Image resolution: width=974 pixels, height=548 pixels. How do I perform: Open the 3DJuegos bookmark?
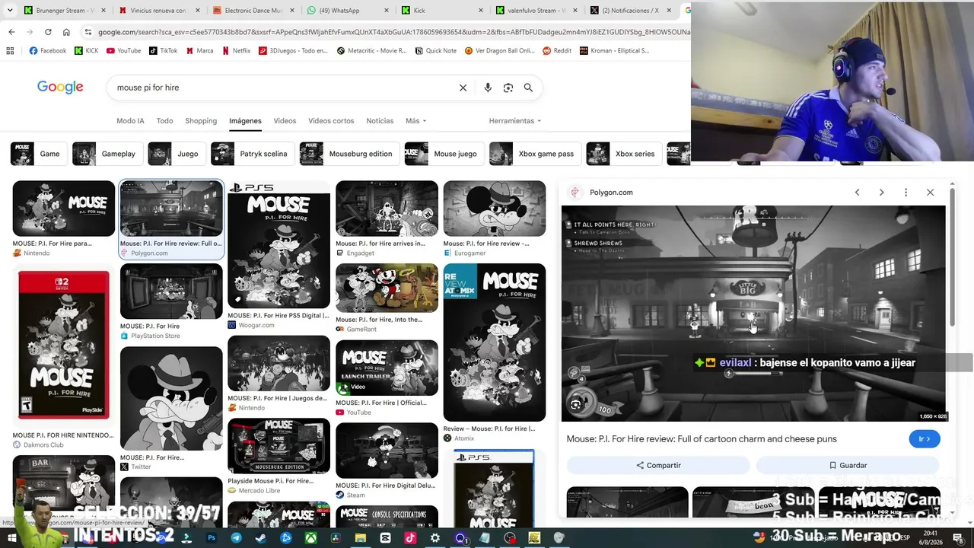point(293,51)
